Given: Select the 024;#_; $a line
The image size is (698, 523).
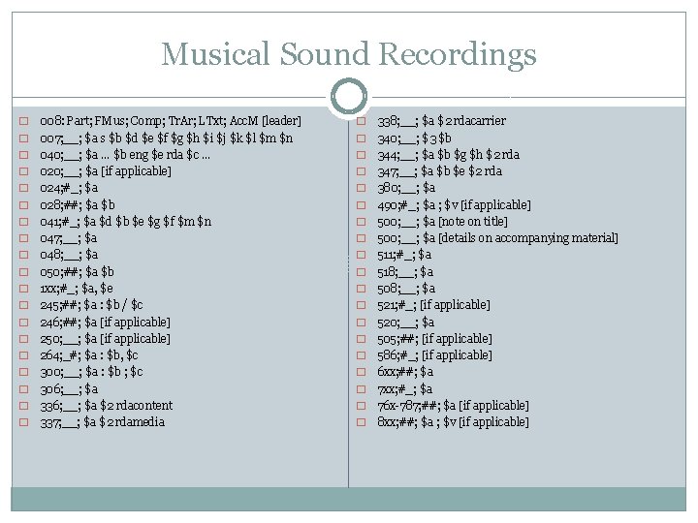Looking at the screenshot, I should pos(69,188).
